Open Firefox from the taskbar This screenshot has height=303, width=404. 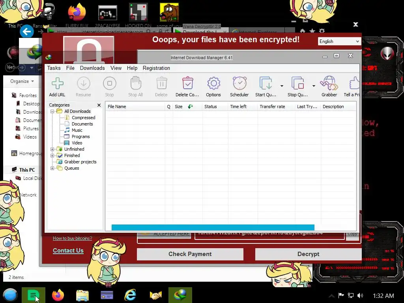point(58,295)
